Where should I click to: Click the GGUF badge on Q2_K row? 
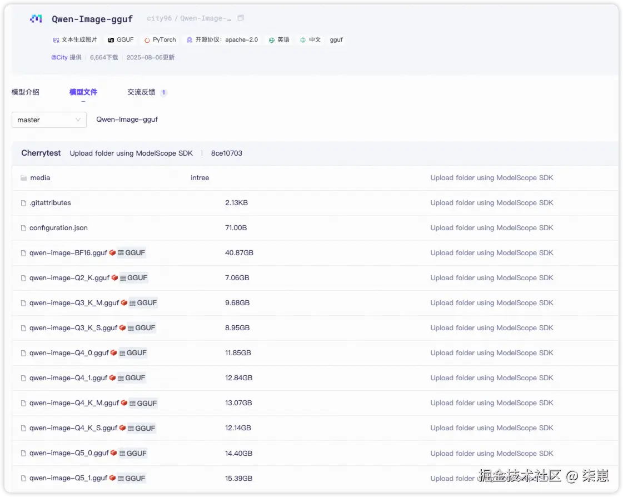[x=133, y=278]
